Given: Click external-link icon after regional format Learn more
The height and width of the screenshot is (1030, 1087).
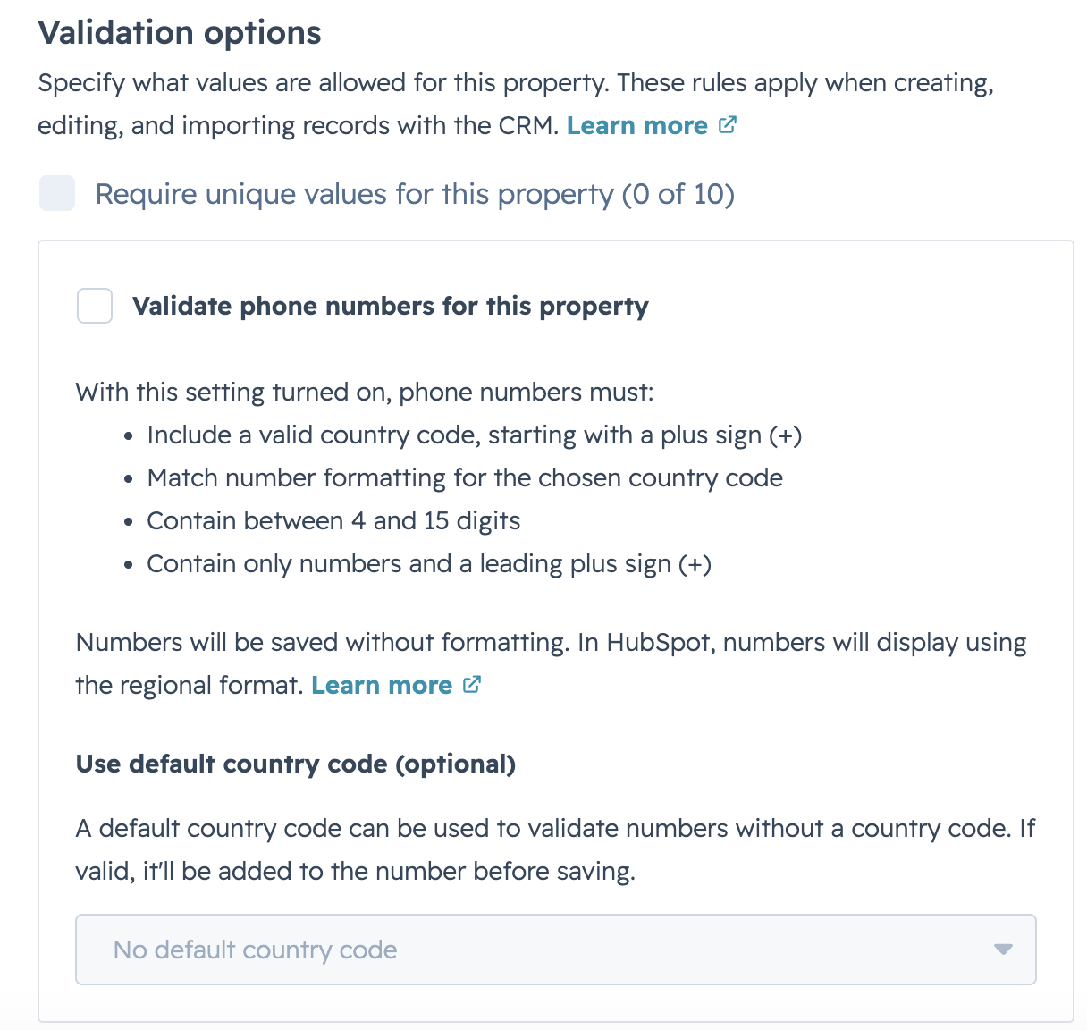Looking at the screenshot, I should pos(472,685).
